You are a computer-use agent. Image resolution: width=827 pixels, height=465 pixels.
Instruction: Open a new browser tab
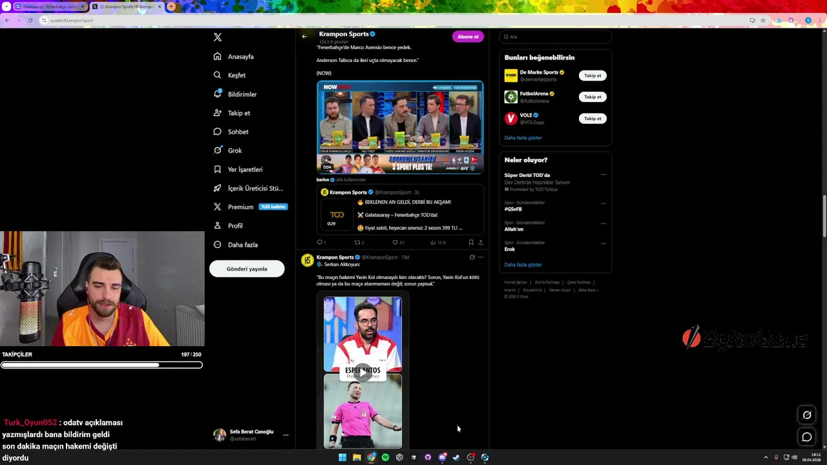pos(171,6)
